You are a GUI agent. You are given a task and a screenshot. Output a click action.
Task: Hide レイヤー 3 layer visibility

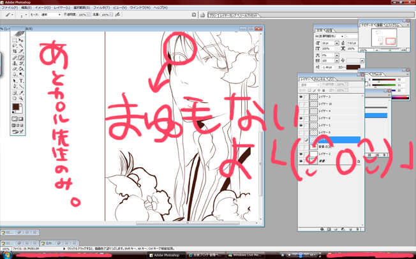(301, 97)
